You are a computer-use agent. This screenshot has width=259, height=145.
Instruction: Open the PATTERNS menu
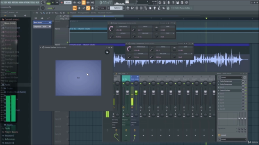pos(15,2)
